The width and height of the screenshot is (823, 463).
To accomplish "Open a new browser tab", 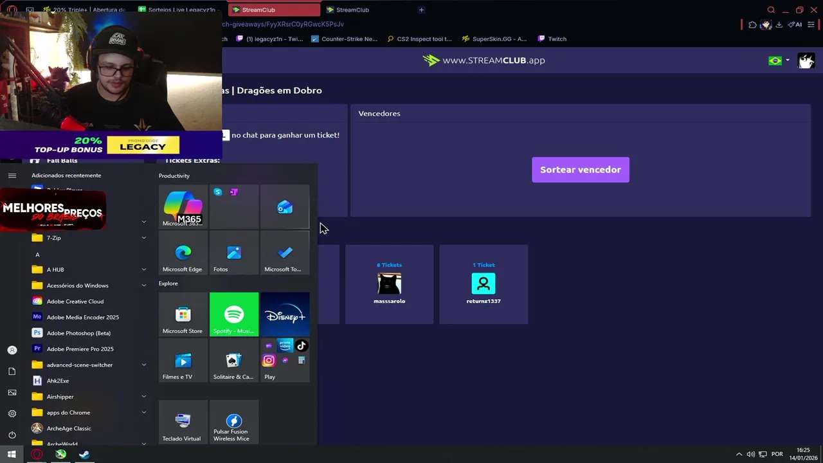I will [421, 10].
